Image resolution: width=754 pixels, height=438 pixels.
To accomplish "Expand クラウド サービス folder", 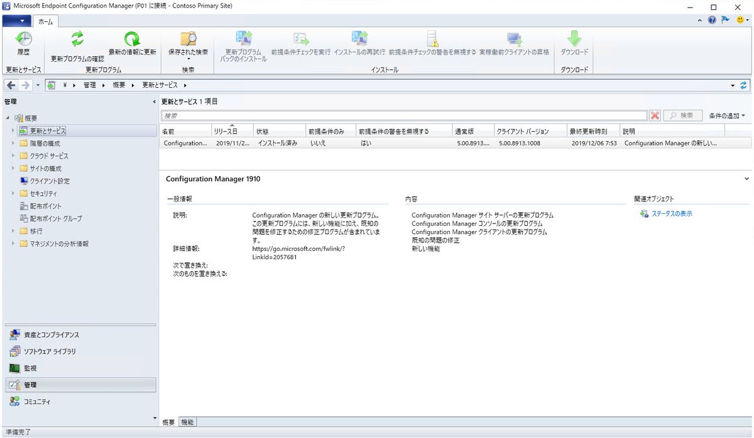I will point(13,156).
